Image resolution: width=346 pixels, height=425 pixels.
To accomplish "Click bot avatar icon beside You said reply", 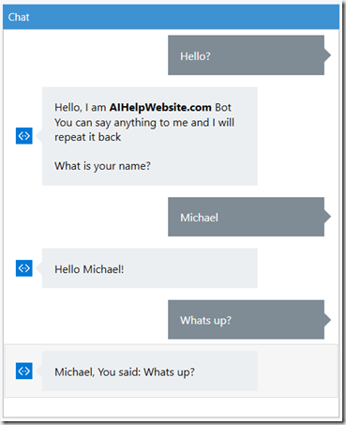I will [24, 371].
